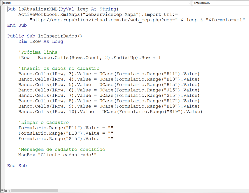249x193 pixels.
Task: Click the 'Inserir os dados no cadastro comment
Action: pyautogui.click(x=59, y=68)
